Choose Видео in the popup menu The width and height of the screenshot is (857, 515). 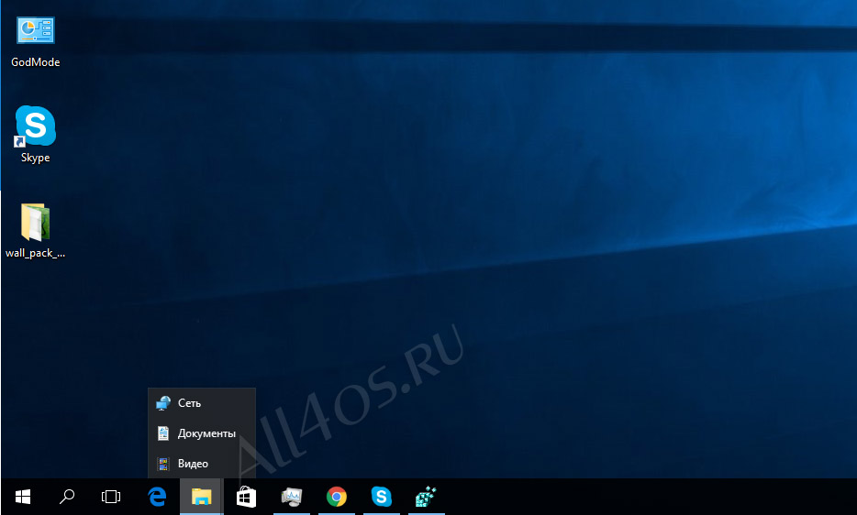click(x=202, y=463)
